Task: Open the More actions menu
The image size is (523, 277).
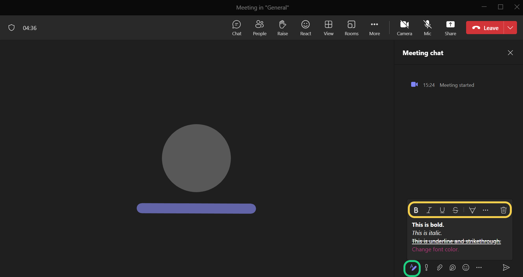Action: (x=374, y=28)
